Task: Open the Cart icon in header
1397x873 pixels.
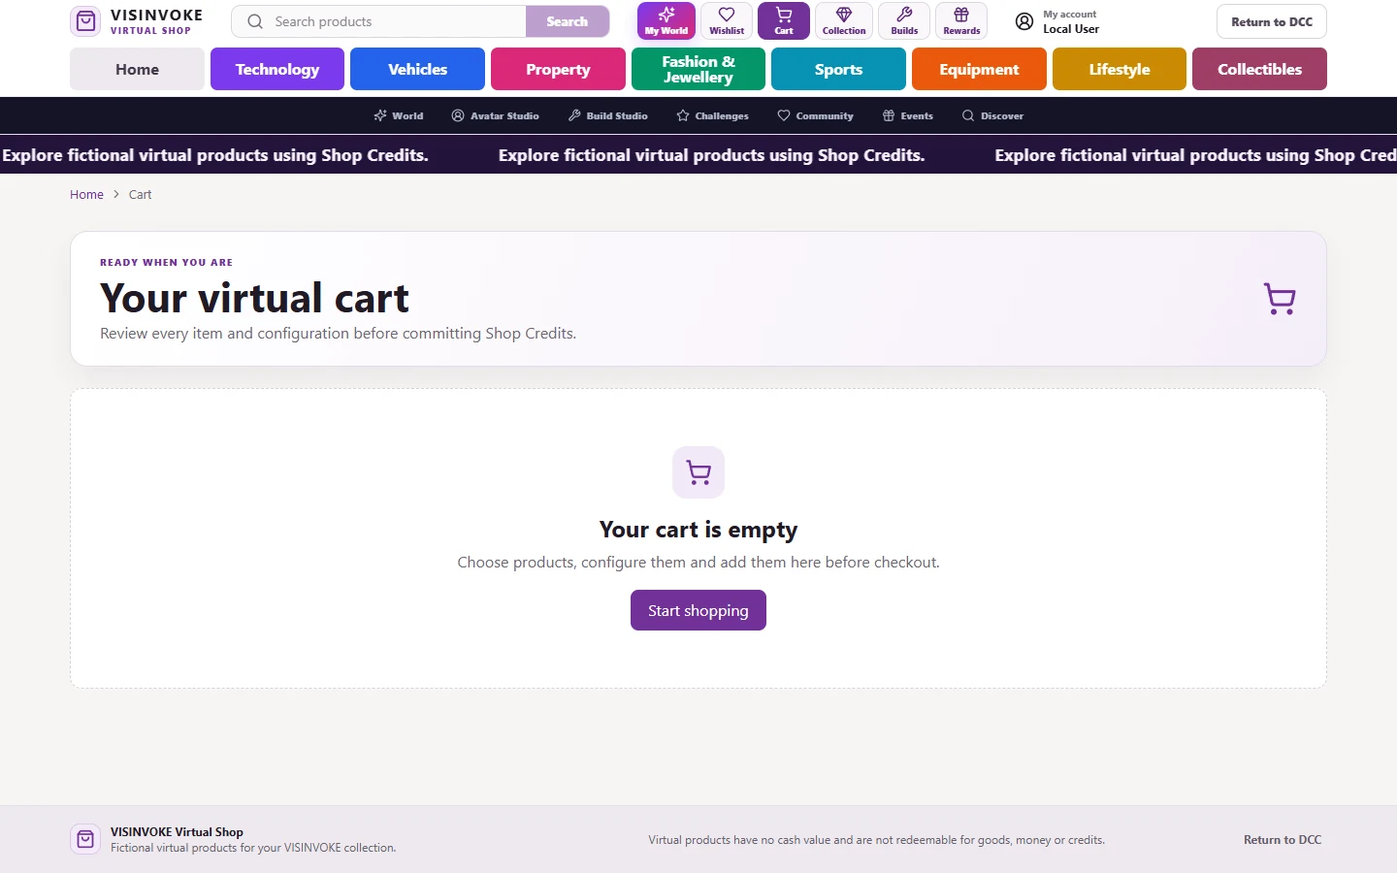Action: [x=784, y=21]
